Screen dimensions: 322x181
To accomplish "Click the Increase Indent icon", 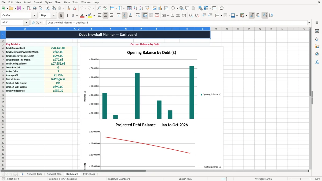I will pos(204,16).
